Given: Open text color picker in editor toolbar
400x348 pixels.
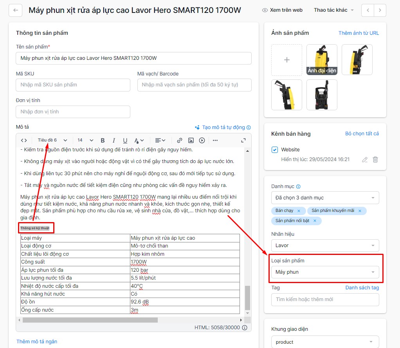Looking at the screenshot, I should [139, 140].
